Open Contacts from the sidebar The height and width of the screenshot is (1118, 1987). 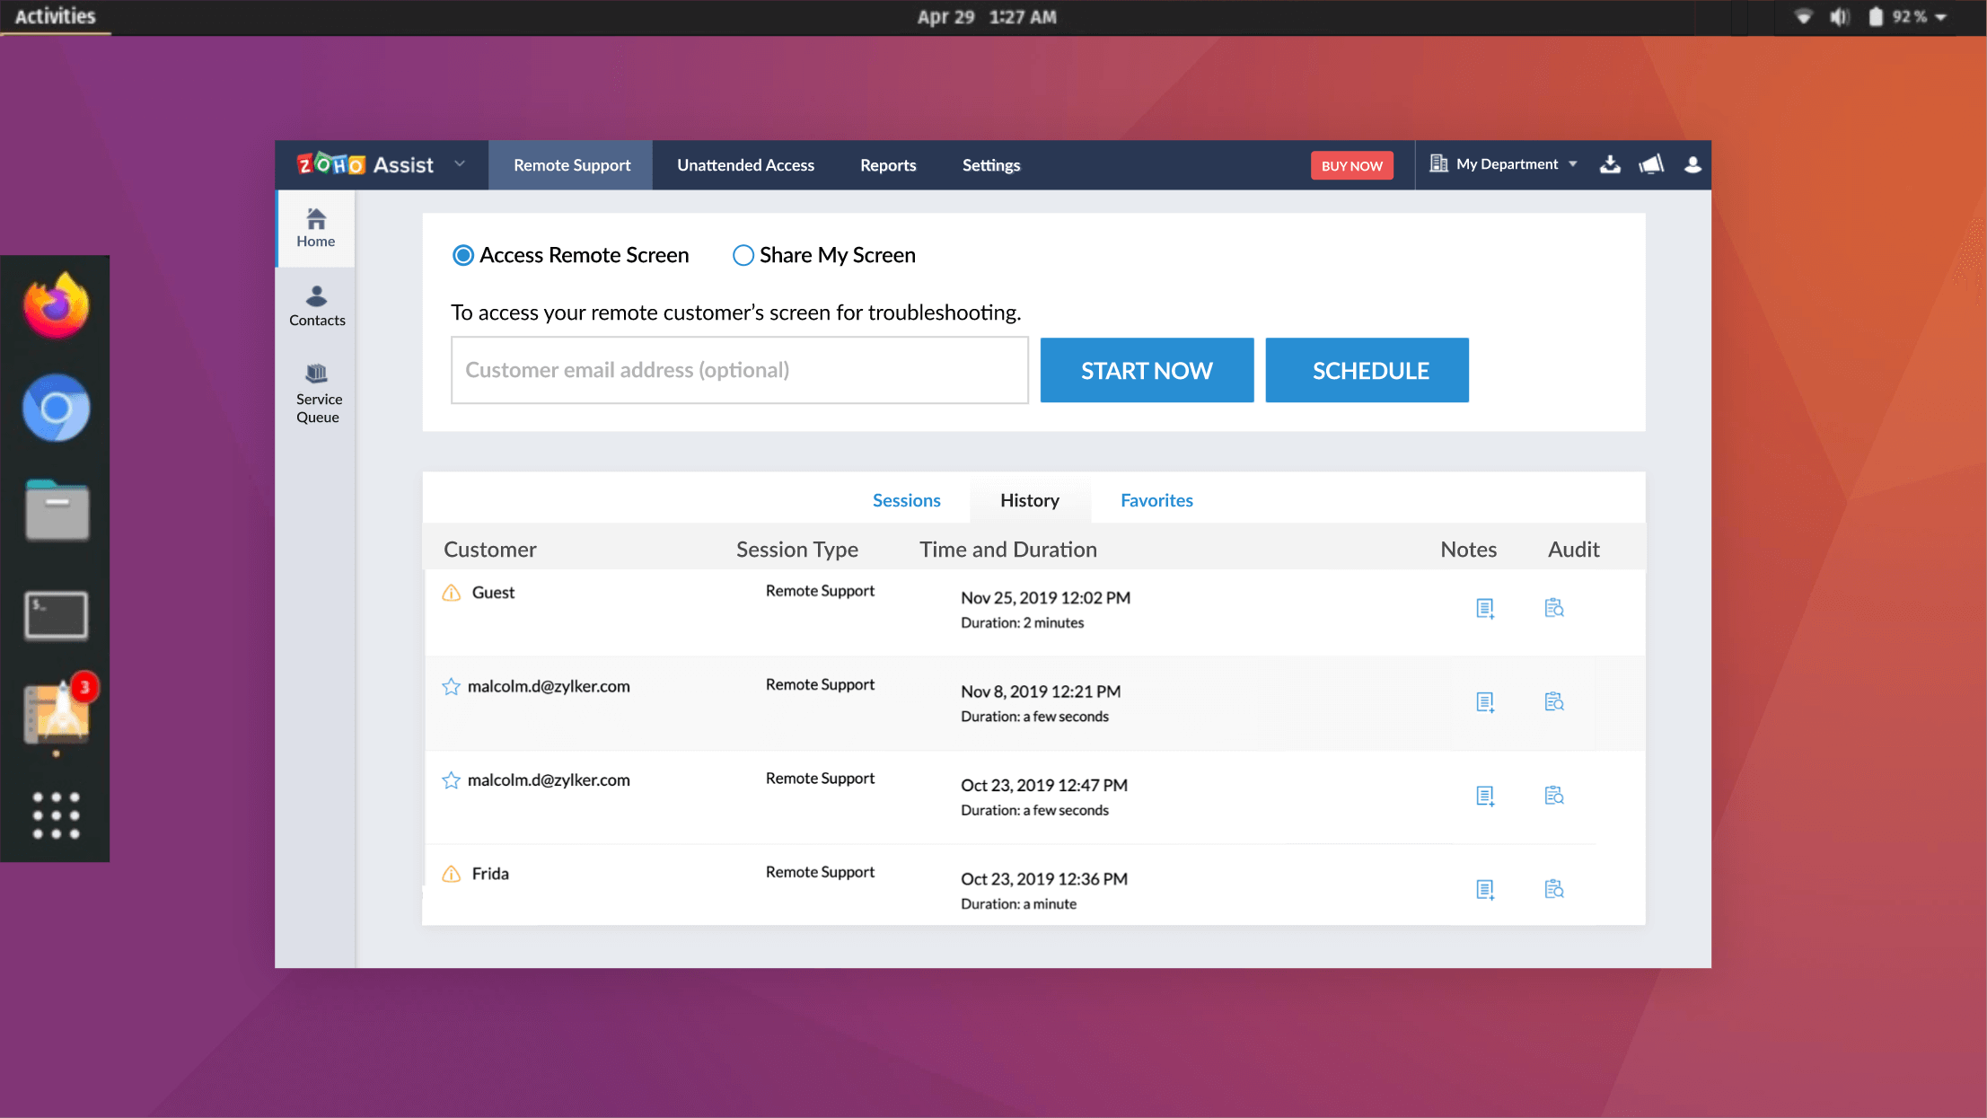pyautogui.click(x=316, y=304)
